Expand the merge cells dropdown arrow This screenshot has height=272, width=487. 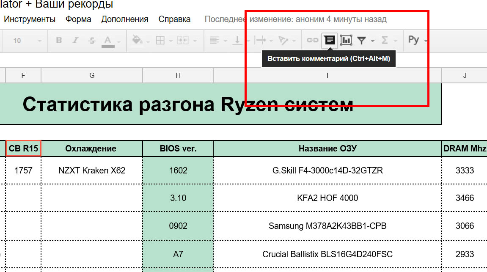pyautogui.click(x=195, y=41)
